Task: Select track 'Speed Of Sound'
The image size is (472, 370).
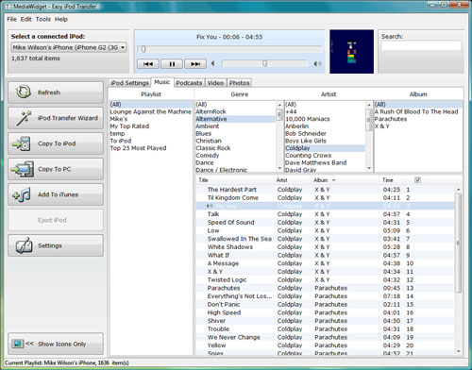Action: pyautogui.click(x=326, y=222)
